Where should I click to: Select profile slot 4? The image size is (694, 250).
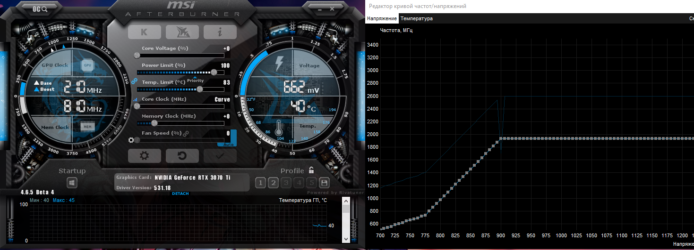coord(299,183)
